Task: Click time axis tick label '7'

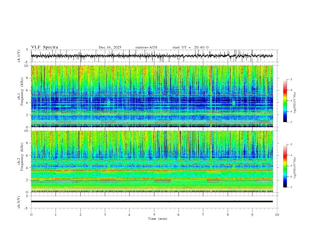Action: 203,215
